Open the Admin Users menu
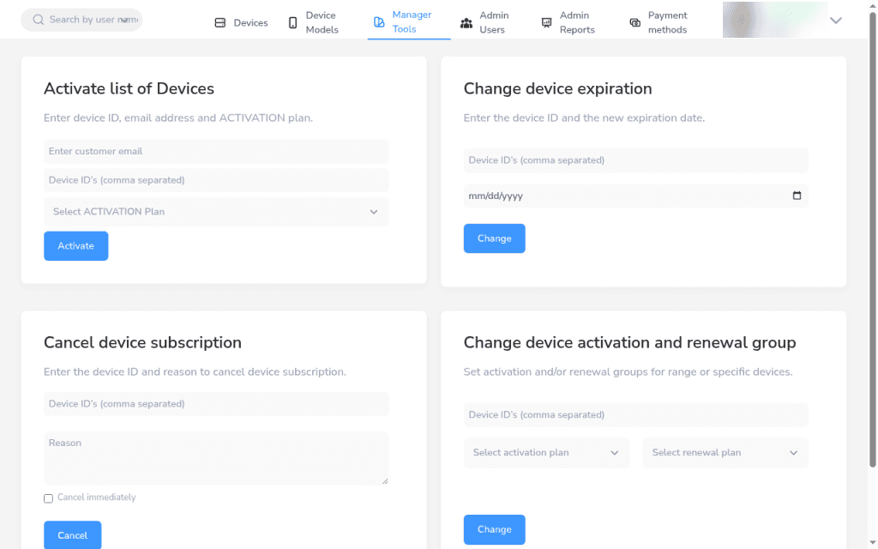The height and width of the screenshot is (549, 878). click(486, 23)
